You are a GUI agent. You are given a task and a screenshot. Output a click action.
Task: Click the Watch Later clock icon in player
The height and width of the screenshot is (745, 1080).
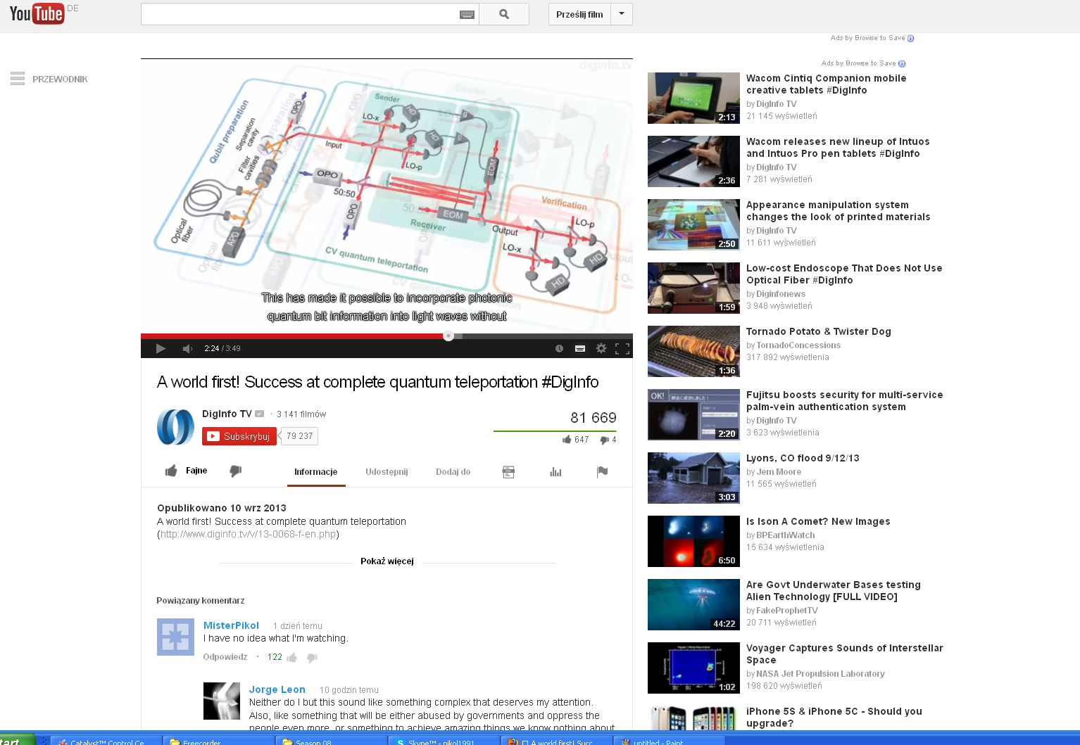(559, 348)
